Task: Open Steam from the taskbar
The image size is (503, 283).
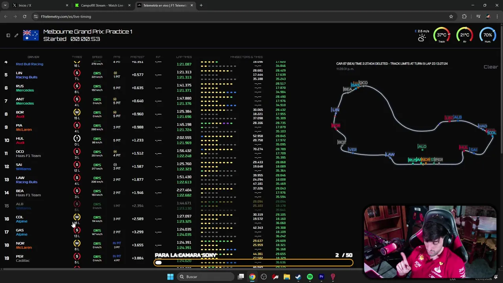Action: click(298, 277)
